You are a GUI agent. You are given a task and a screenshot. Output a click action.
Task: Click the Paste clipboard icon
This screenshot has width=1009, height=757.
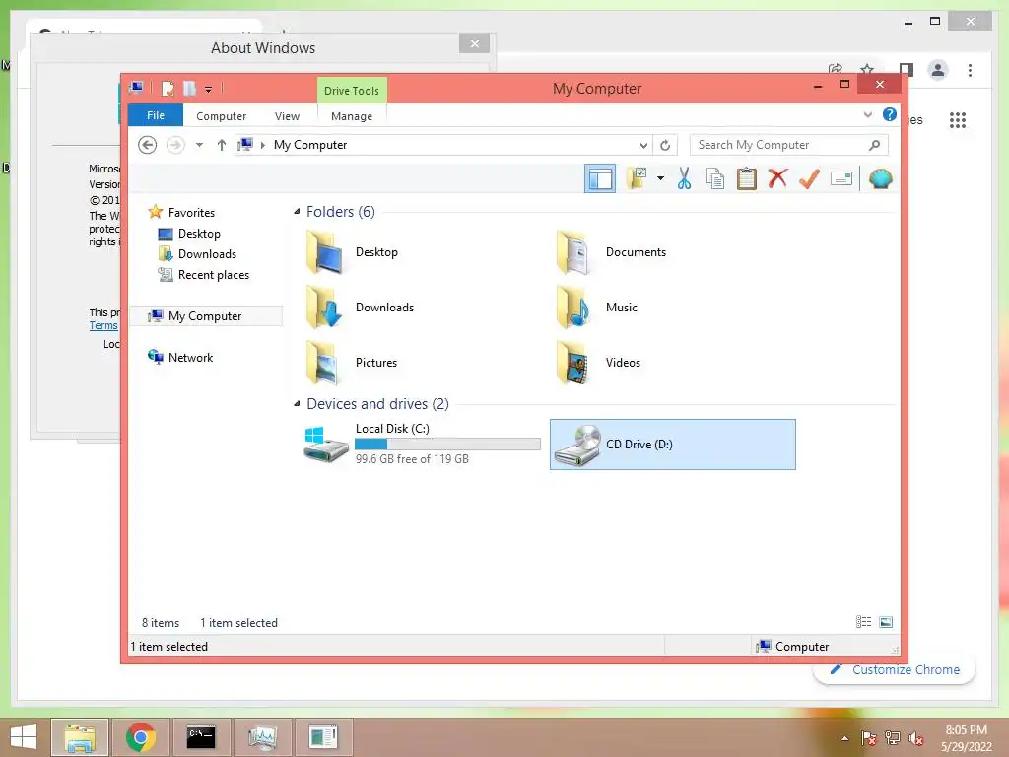click(747, 178)
